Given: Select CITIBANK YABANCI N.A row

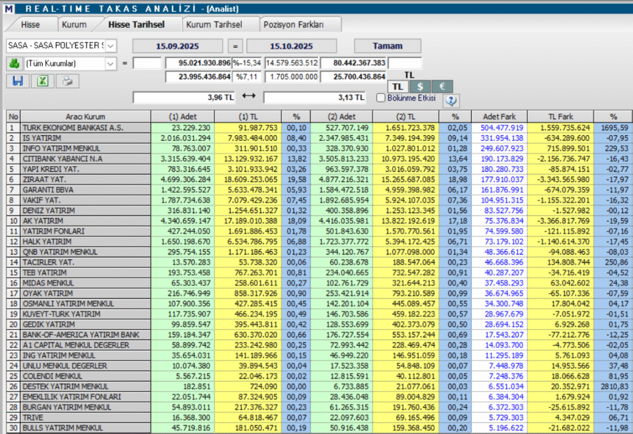Looking at the screenshot, I should pos(320,159).
